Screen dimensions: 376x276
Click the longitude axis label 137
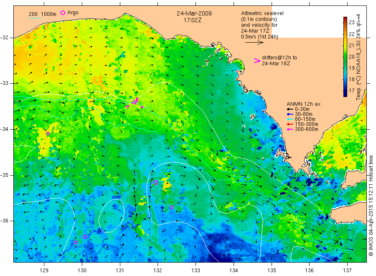click(x=348, y=271)
